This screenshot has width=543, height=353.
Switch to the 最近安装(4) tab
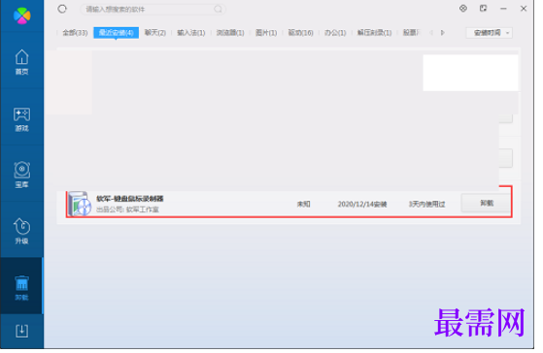(116, 33)
